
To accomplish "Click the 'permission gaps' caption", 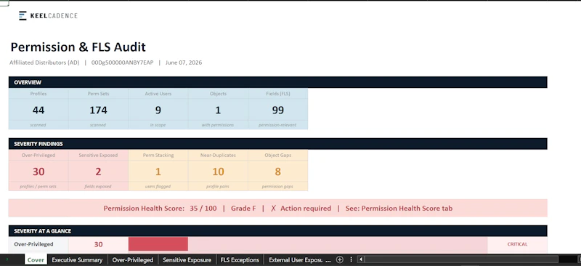I will [277, 187].
